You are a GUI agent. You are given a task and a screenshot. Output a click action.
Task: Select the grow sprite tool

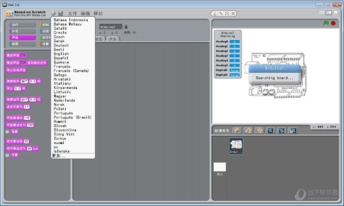coord(227,14)
